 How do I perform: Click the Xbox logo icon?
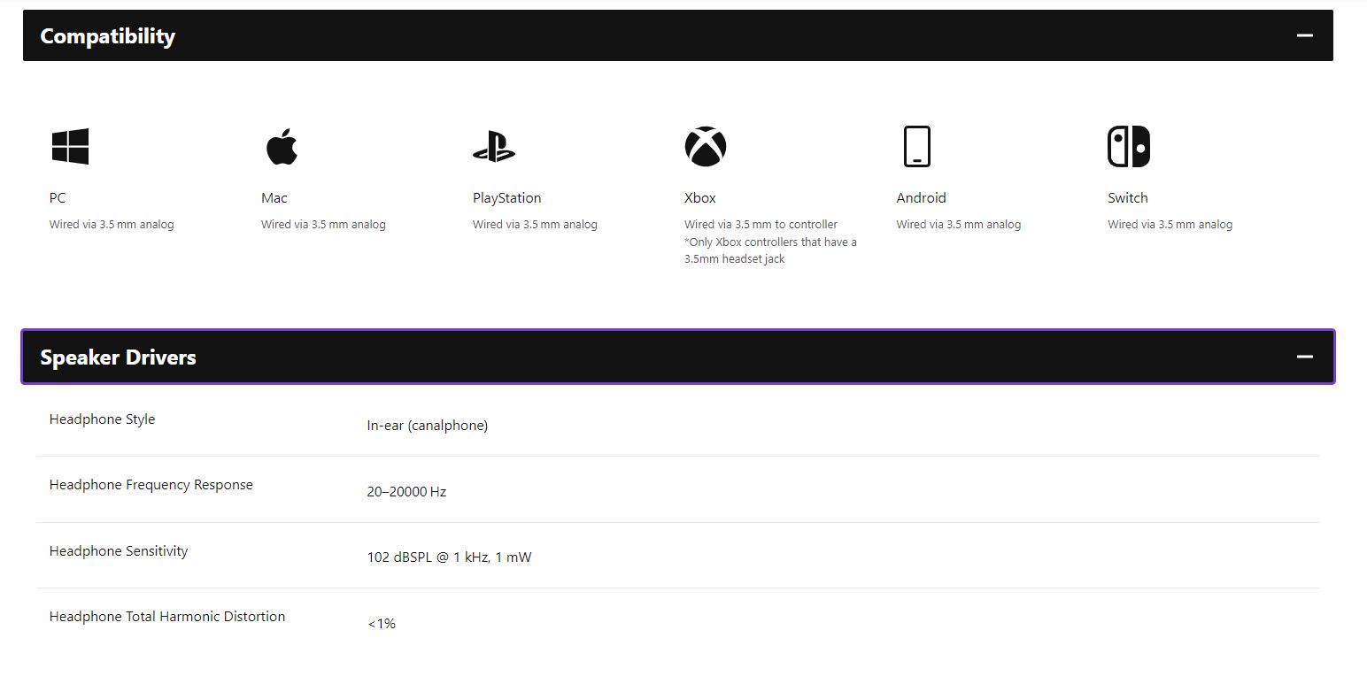tap(706, 146)
